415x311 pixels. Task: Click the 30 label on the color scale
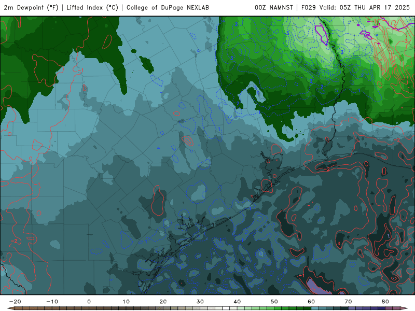pyautogui.click(x=200, y=302)
